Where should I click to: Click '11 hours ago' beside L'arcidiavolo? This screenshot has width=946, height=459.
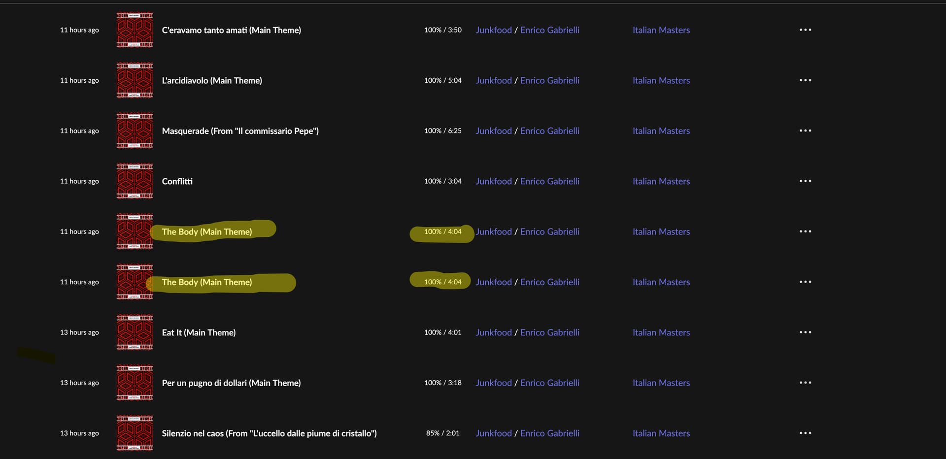click(79, 80)
